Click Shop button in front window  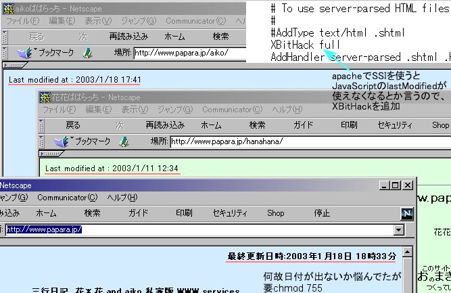[276, 213]
